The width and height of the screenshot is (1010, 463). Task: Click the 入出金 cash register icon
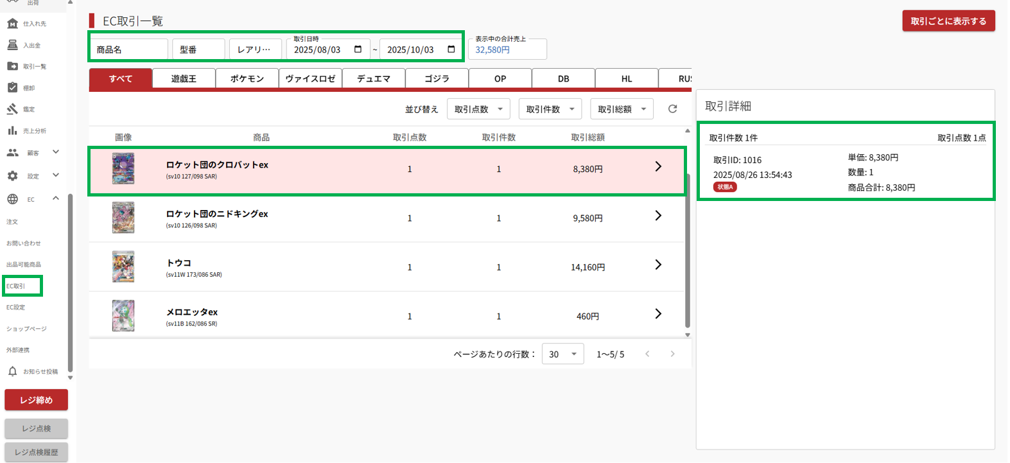[12, 45]
